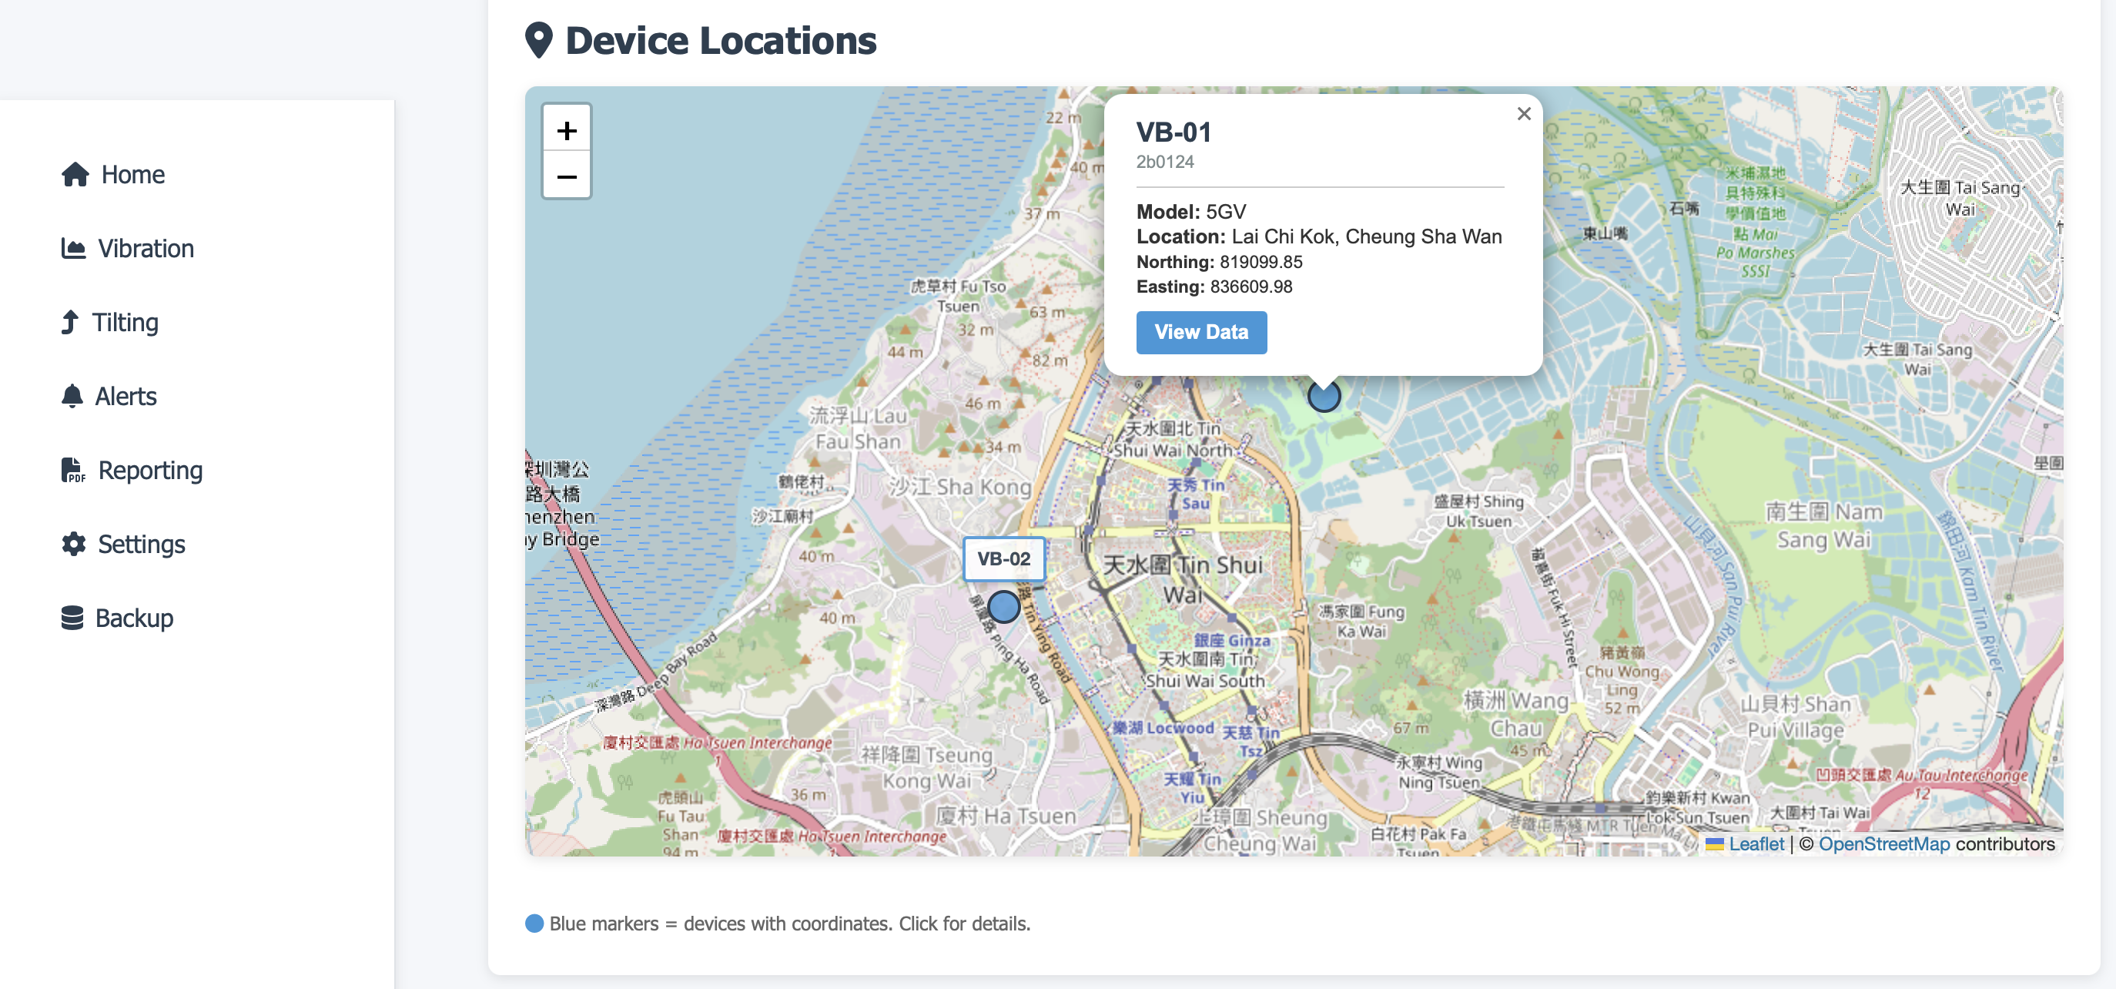Navigate to the Alerts page
Screen dimensions: 2116x989
coord(126,396)
